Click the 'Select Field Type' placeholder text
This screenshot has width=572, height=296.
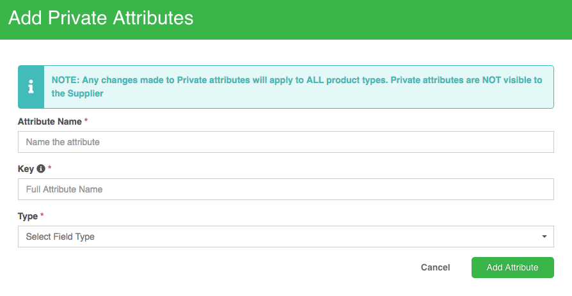[60, 237]
